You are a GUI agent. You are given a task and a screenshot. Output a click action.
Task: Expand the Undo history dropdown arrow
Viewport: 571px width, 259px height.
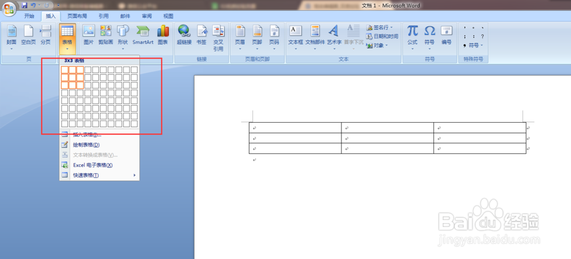pyautogui.click(x=39, y=6)
